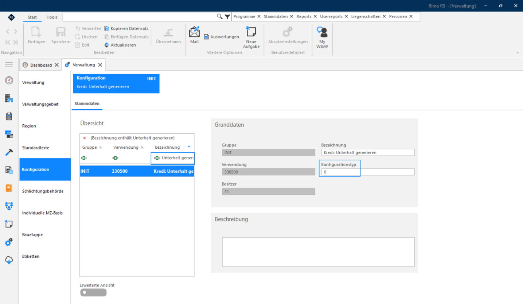Remove the Liegenschaften search tag
523x304 pixels.
(x=383, y=16)
